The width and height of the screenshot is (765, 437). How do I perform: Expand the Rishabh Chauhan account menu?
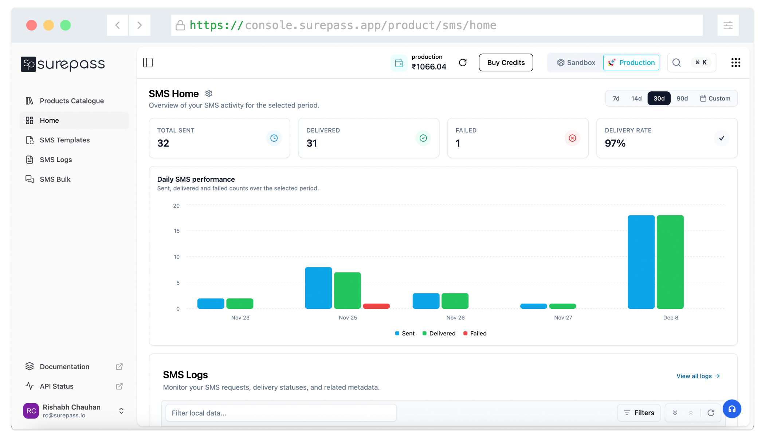tap(121, 411)
